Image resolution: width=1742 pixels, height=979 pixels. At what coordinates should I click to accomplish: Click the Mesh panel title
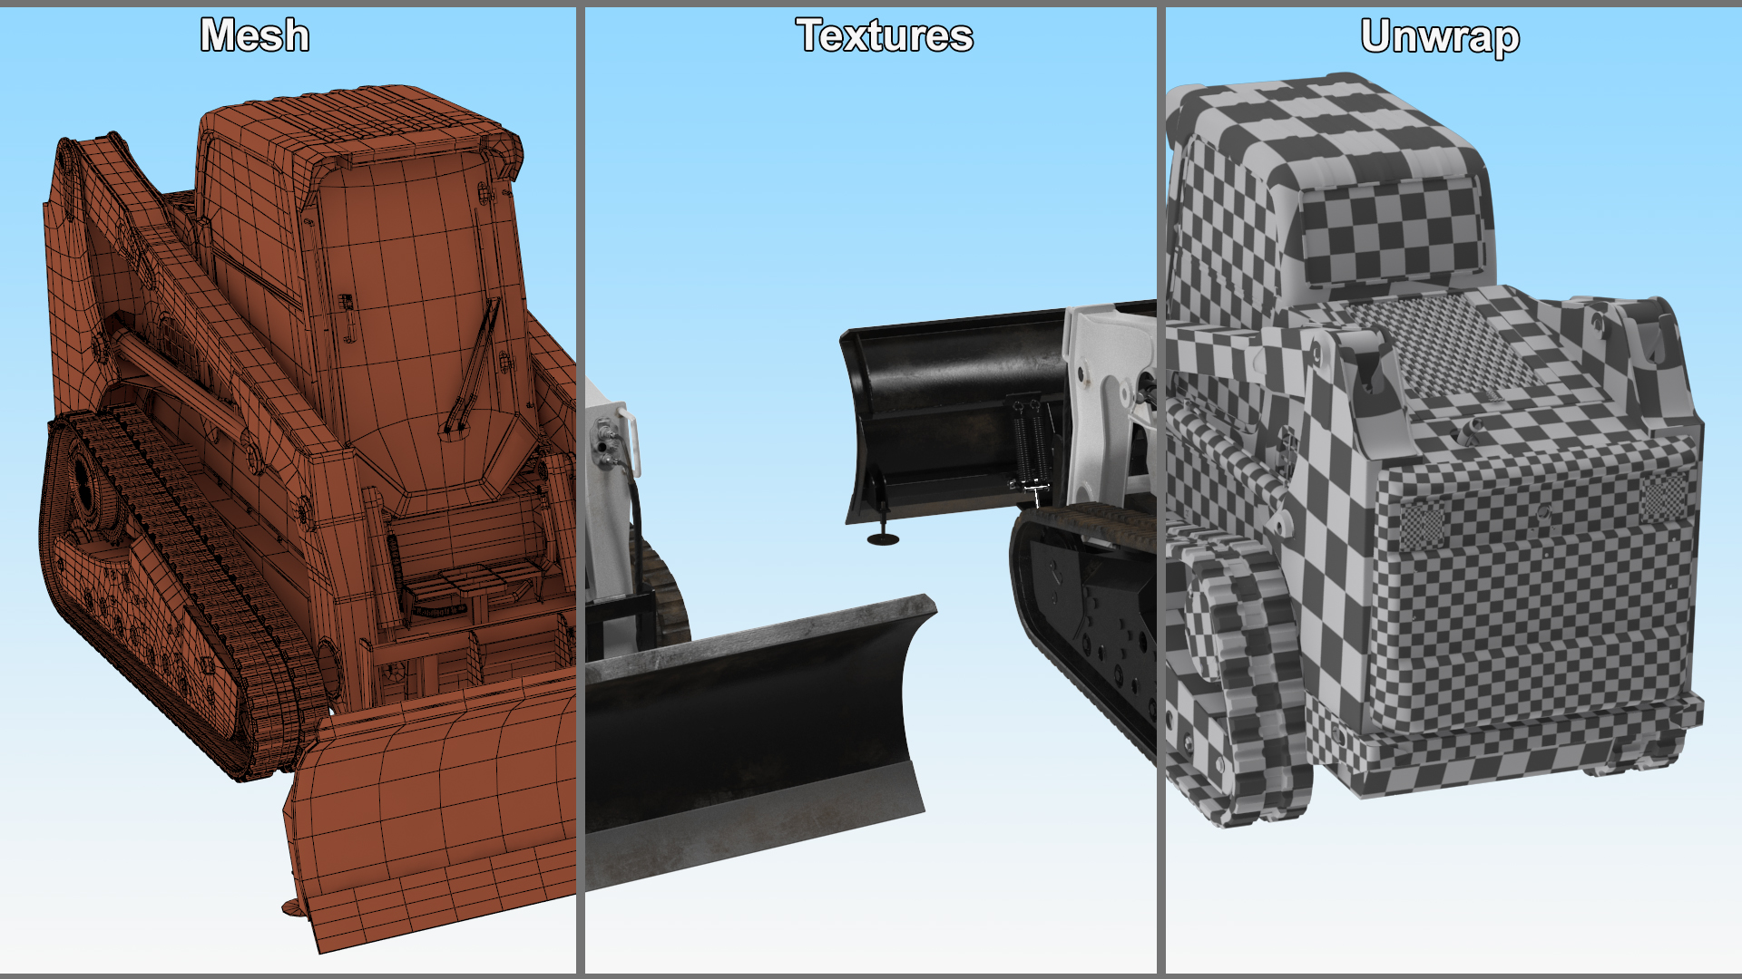[255, 36]
